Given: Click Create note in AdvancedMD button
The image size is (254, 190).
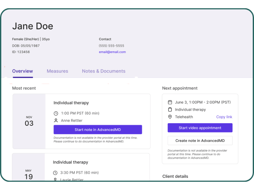Looking at the screenshot, I should [200, 141].
